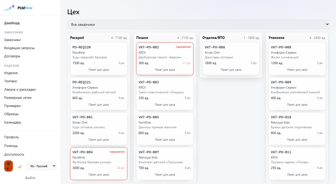Open Заказчики in the sidebar

[x=12, y=40]
